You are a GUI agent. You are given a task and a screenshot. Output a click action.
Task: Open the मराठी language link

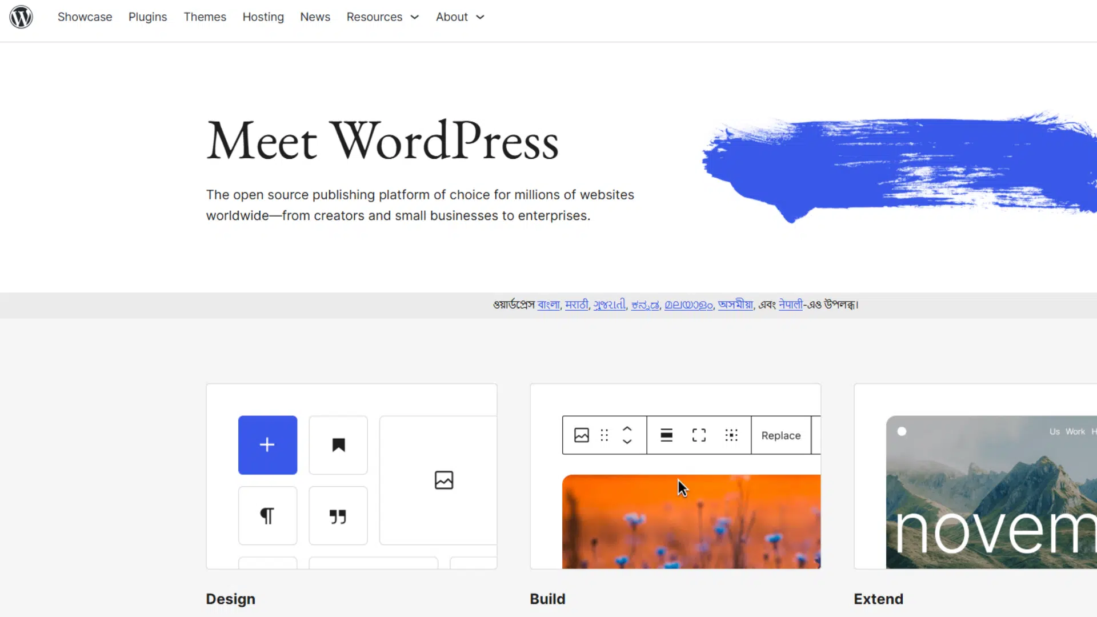point(576,305)
